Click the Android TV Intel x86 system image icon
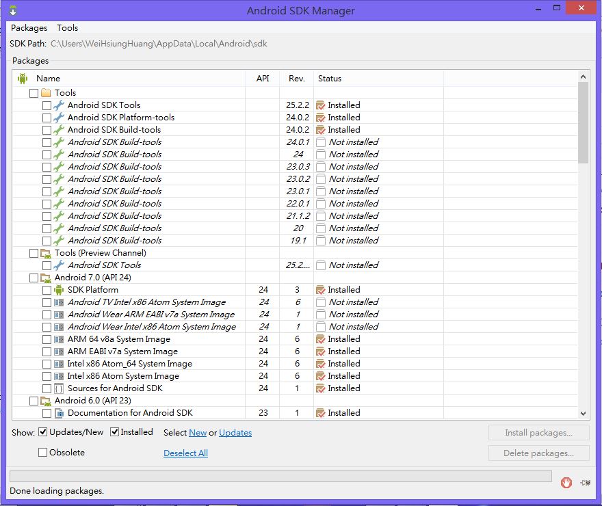Screen dimensions: 602x506 59,302
